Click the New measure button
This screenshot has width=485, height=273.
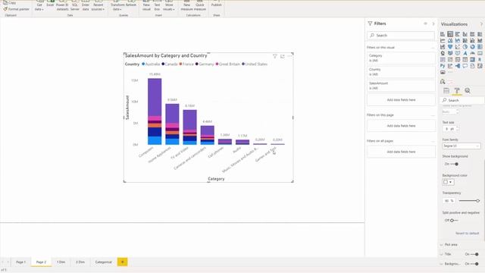[187, 5]
